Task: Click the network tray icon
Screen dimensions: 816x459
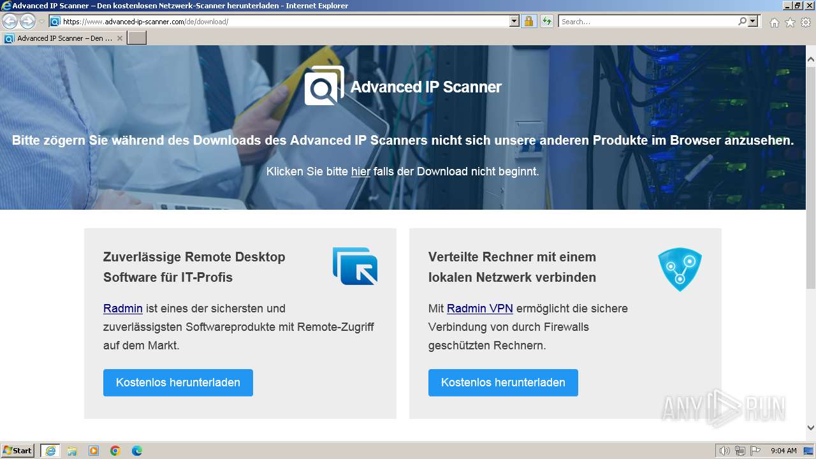Action: (x=739, y=451)
